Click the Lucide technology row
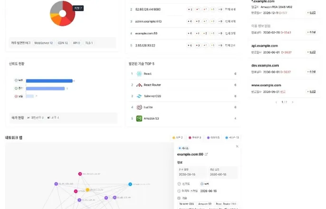Viewport: 326px width, 209px height. [x=183, y=107]
